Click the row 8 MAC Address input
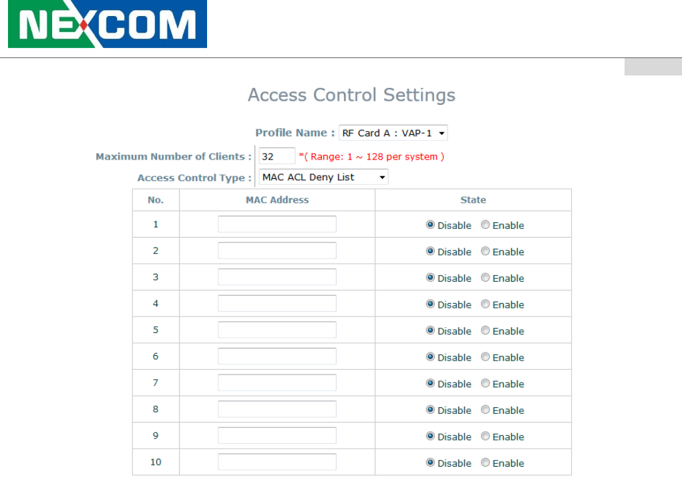The width and height of the screenshot is (682, 488). pyautogui.click(x=277, y=409)
